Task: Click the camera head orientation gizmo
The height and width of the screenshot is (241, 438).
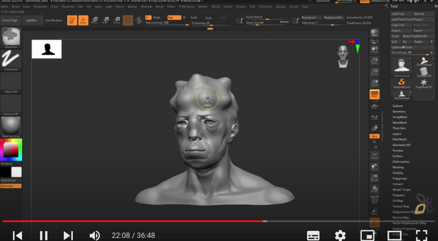Action: [x=343, y=57]
